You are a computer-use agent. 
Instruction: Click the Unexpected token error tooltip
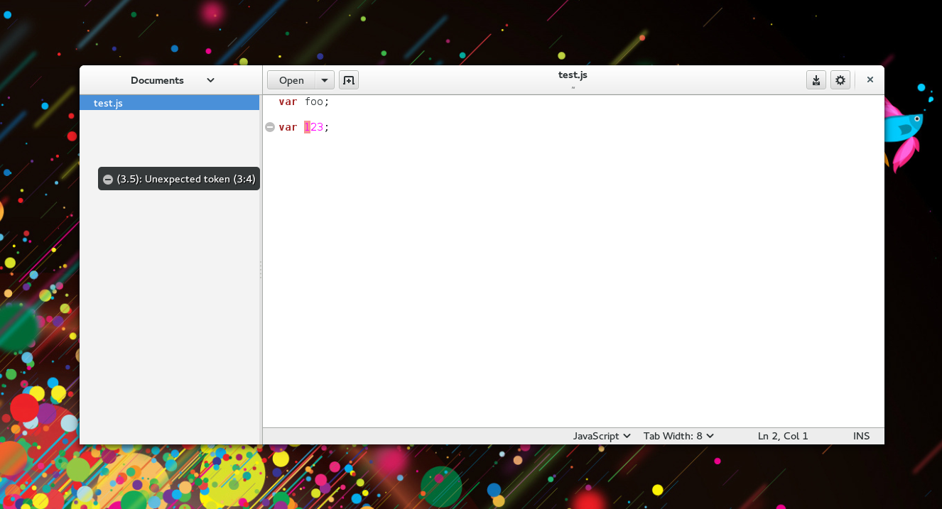click(186, 178)
